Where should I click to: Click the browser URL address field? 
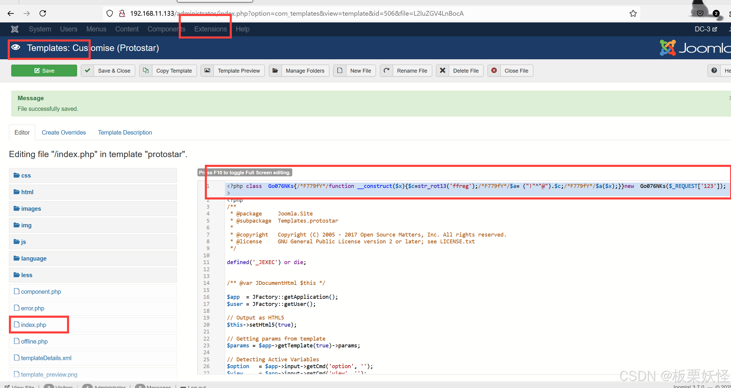[296, 13]
